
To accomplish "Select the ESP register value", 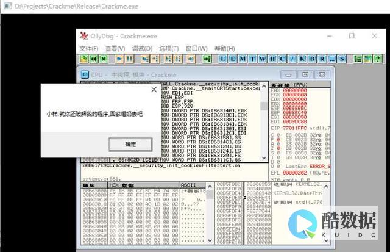I will (x=295, y=109).
